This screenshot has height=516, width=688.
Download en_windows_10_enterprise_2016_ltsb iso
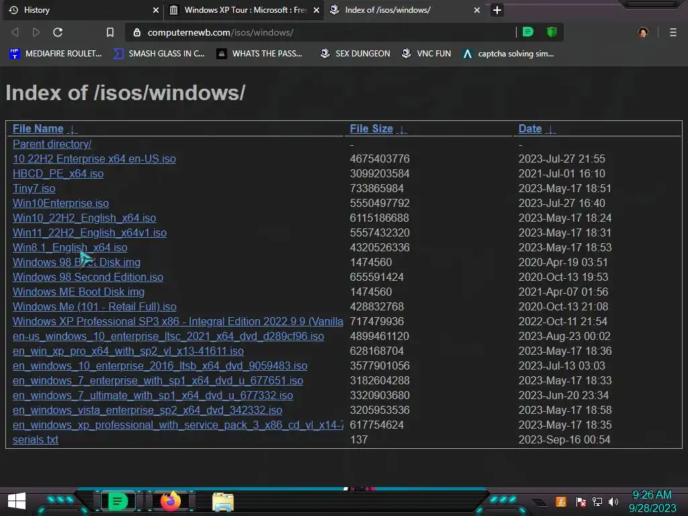pos(160,365)
